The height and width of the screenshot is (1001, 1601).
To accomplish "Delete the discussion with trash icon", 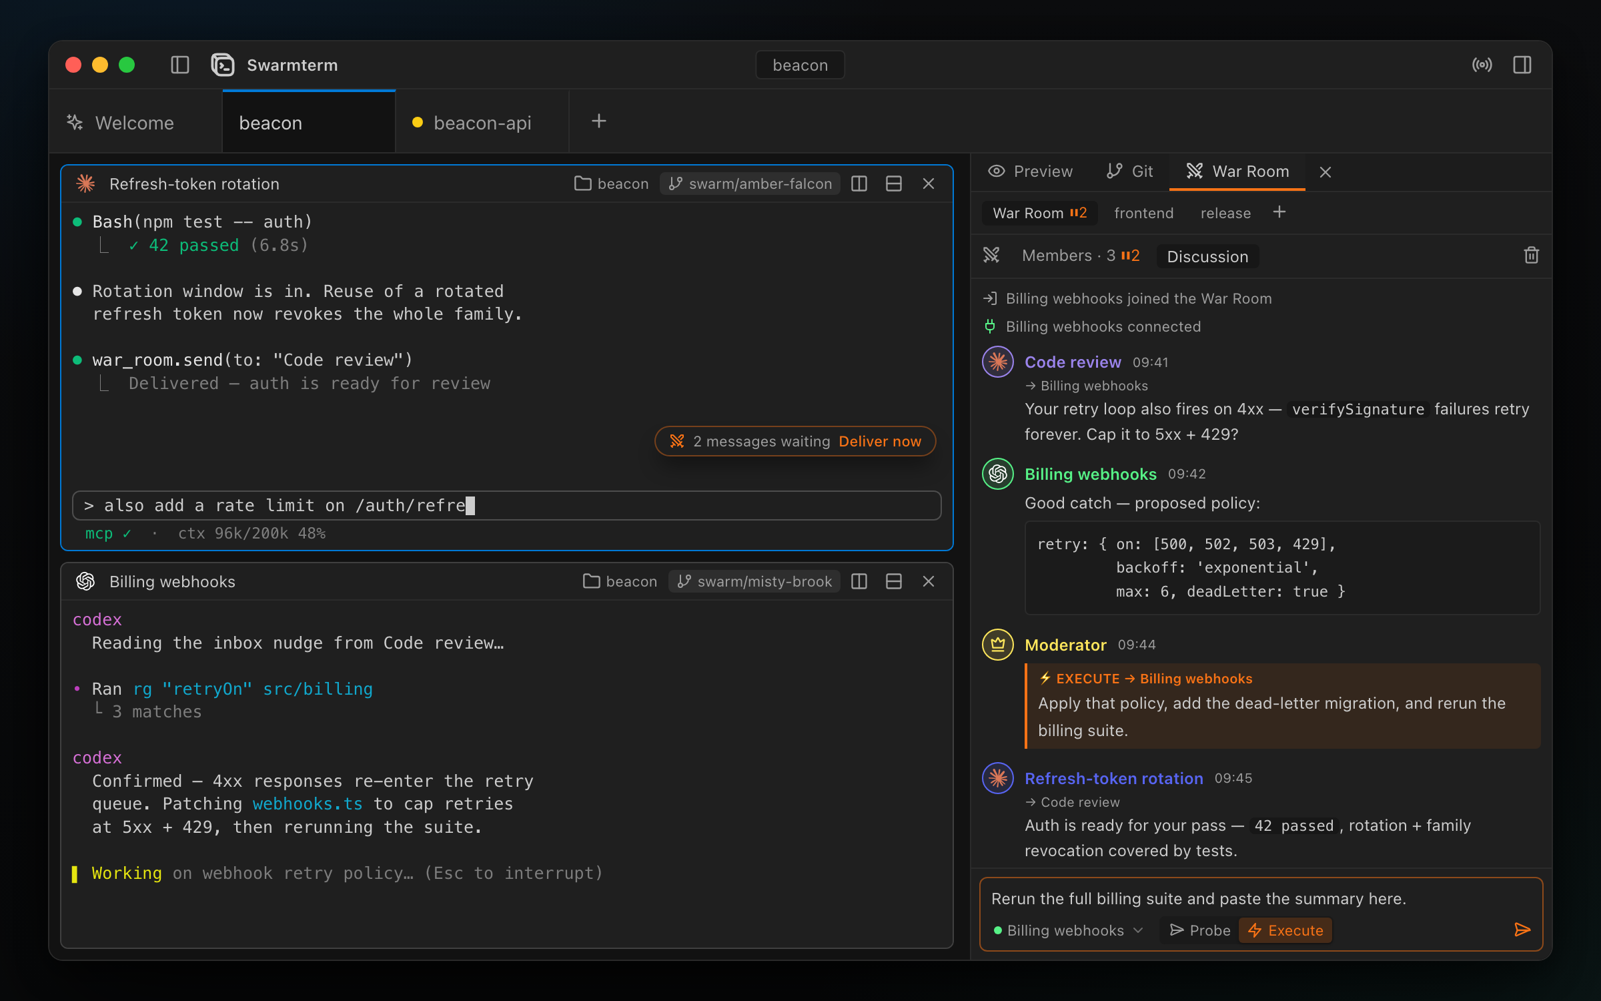I will click(x=1532, y=255).
